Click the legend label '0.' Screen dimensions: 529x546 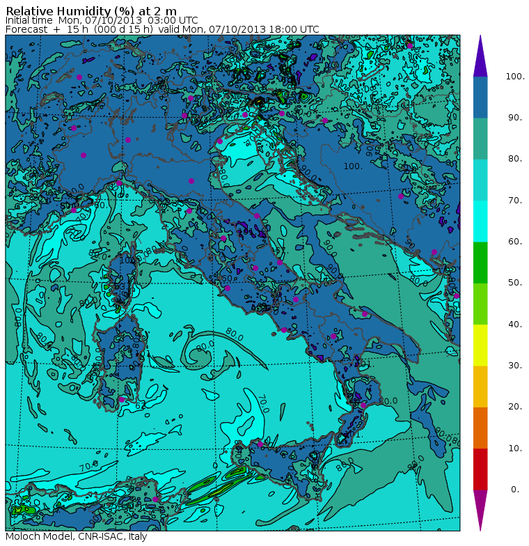[515, 490]
